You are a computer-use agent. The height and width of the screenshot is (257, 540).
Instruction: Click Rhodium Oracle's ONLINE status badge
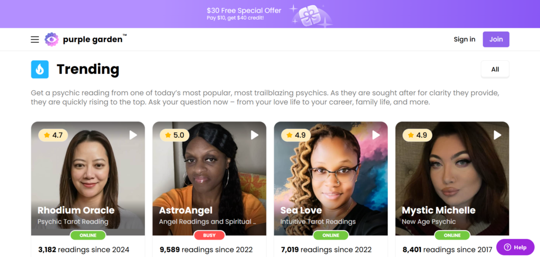88,235
